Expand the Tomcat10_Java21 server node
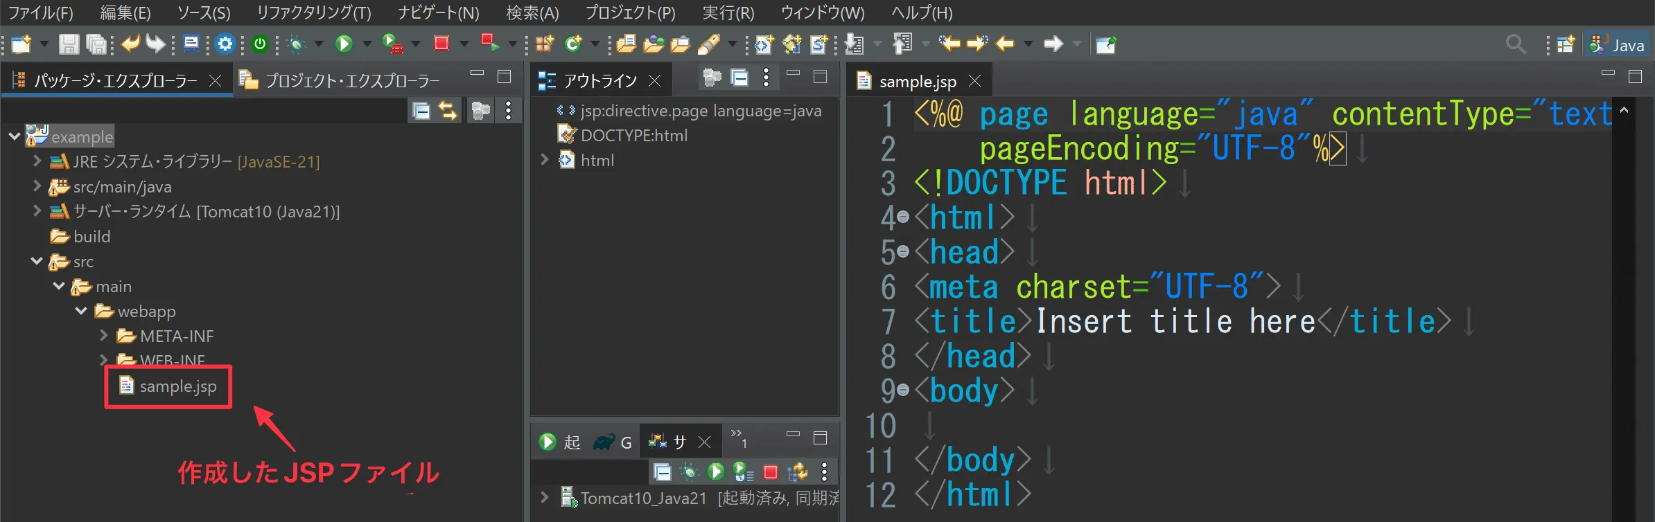The image size is (1655, 522). click(x=544, y=497)
